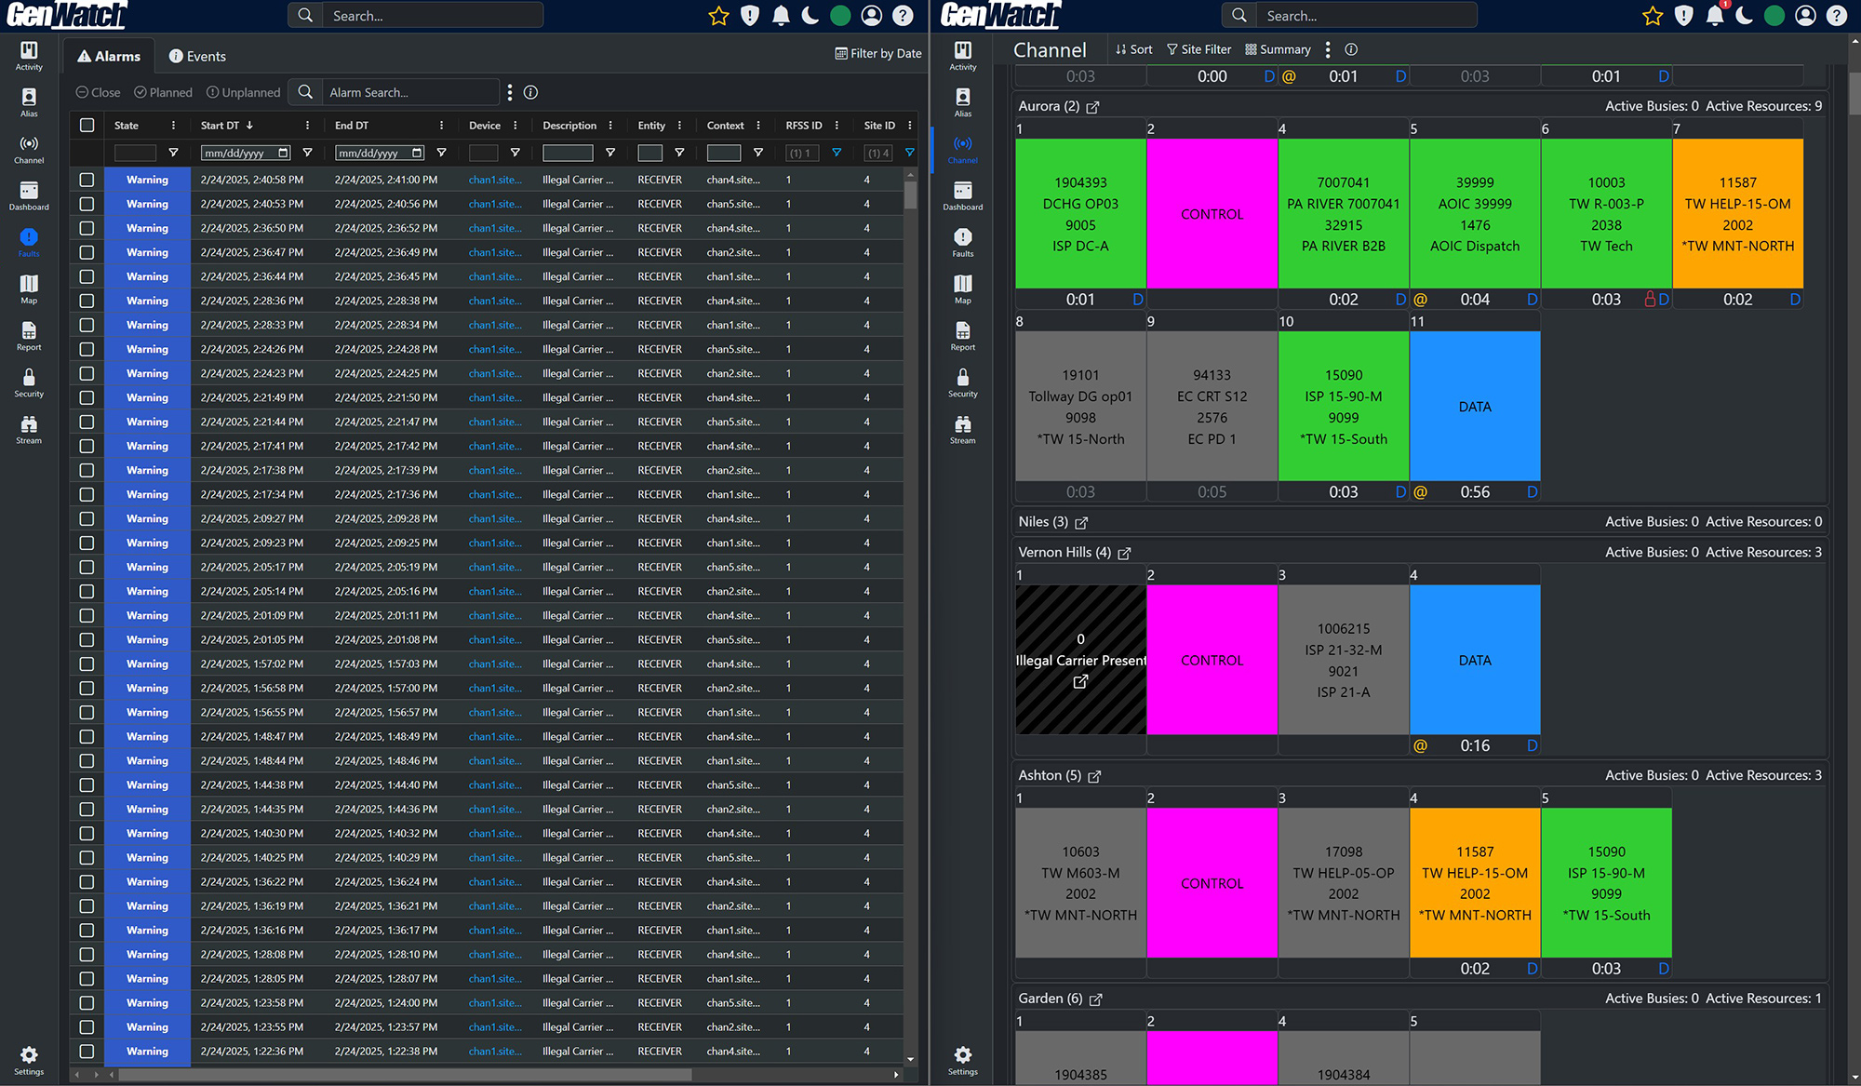Click into the Alarm Search field
Screen dimensions: 1861x1086
410,92
